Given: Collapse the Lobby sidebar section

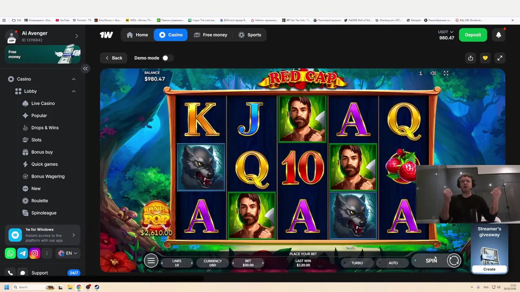Looking at the screenshot, I should click(x=74, y=91).
